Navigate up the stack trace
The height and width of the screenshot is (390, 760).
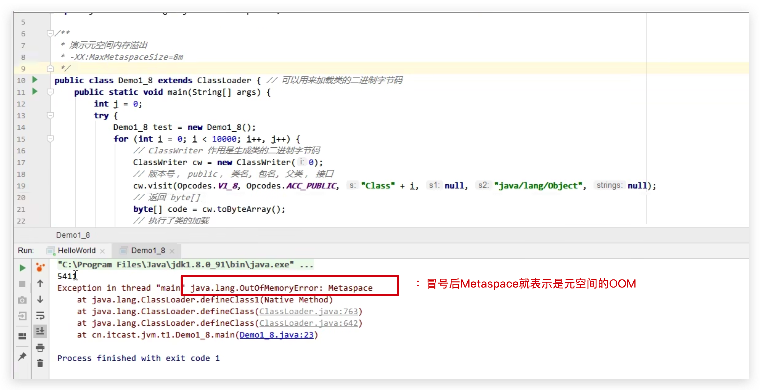tap(40, 284)
